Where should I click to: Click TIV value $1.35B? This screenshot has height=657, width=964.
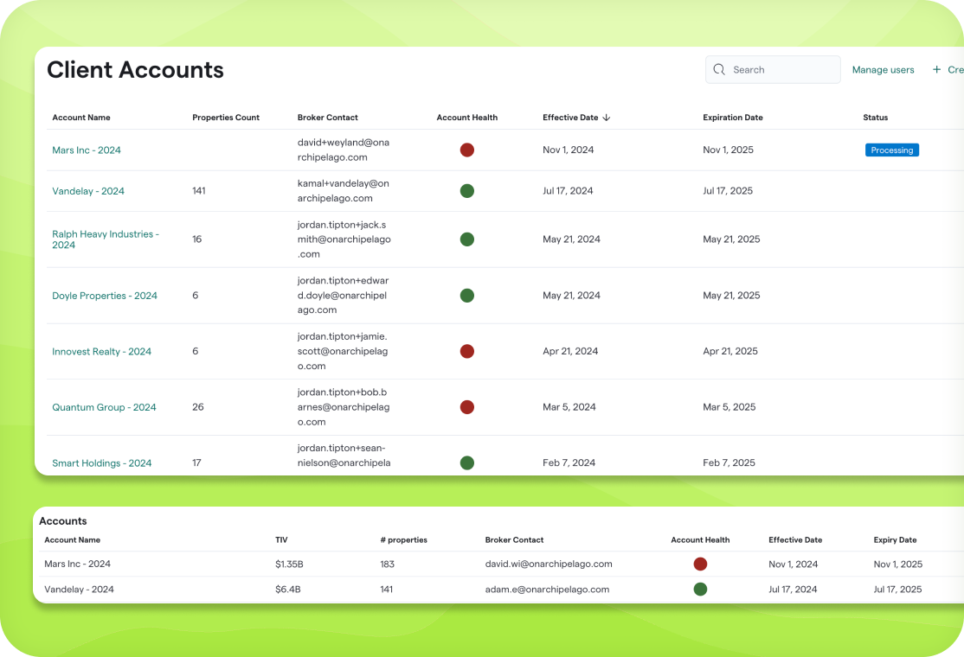(289, 565)
